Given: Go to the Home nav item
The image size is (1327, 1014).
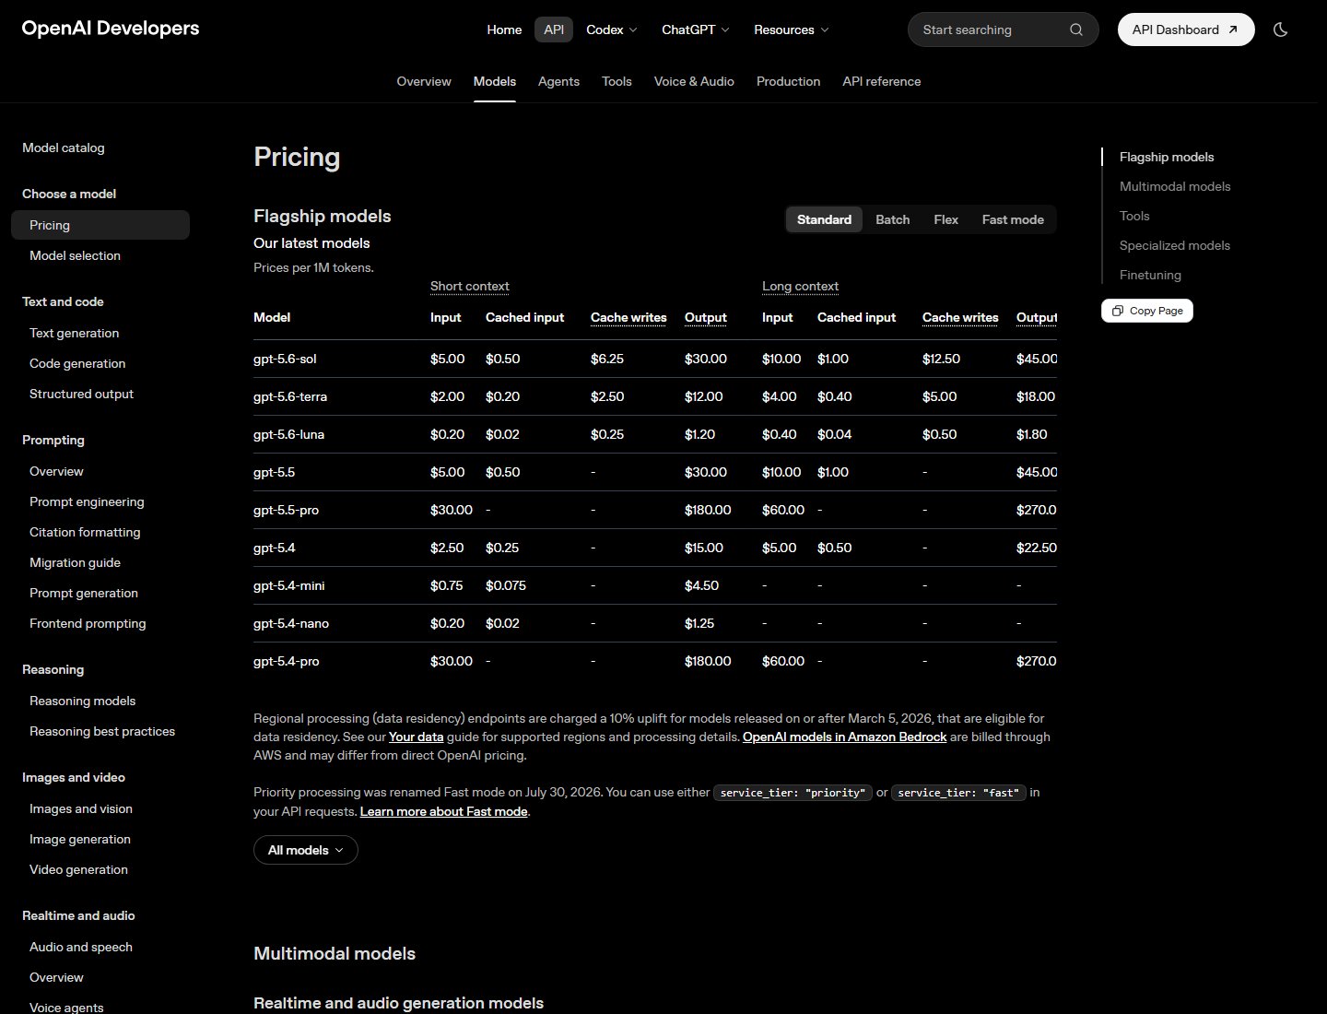Looking at the screenshot, I should 504,29.
